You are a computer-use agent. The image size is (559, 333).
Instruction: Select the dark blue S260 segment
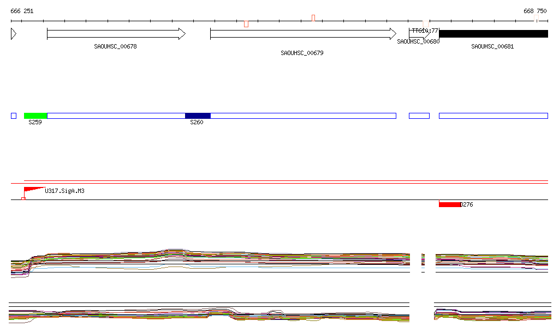pyautogui.click(x=198, y=116)
